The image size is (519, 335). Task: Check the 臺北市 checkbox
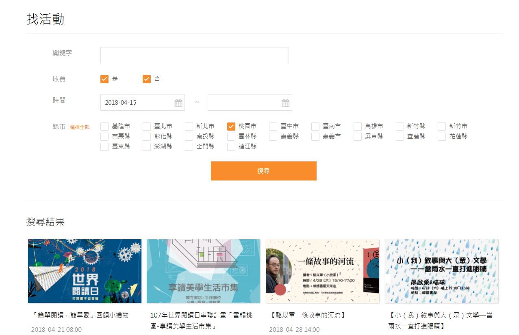pyautogui.click(x=147, y=127)
